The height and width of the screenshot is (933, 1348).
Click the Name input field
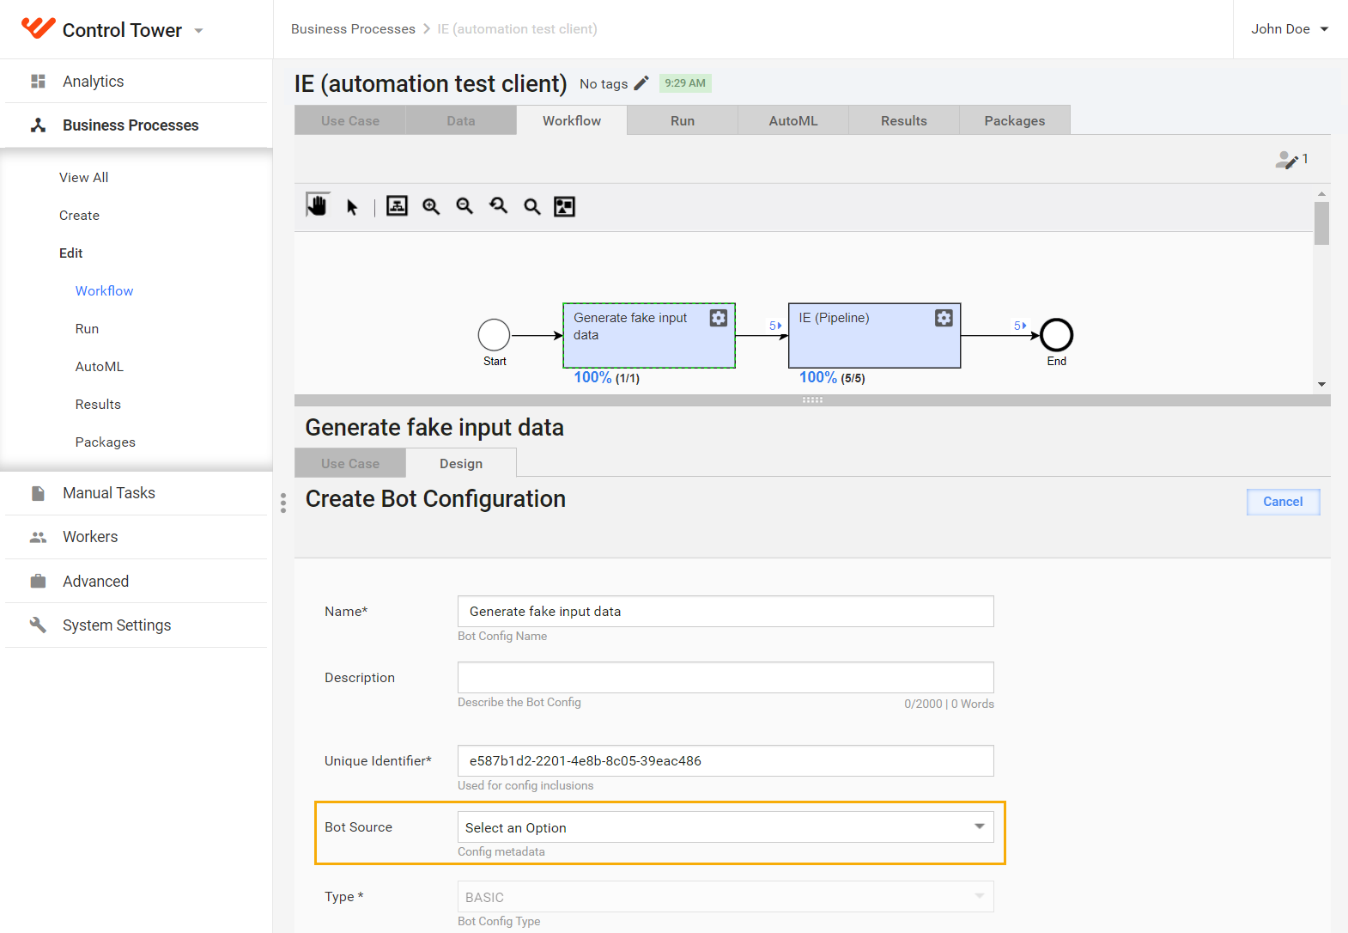pos(726,611)
